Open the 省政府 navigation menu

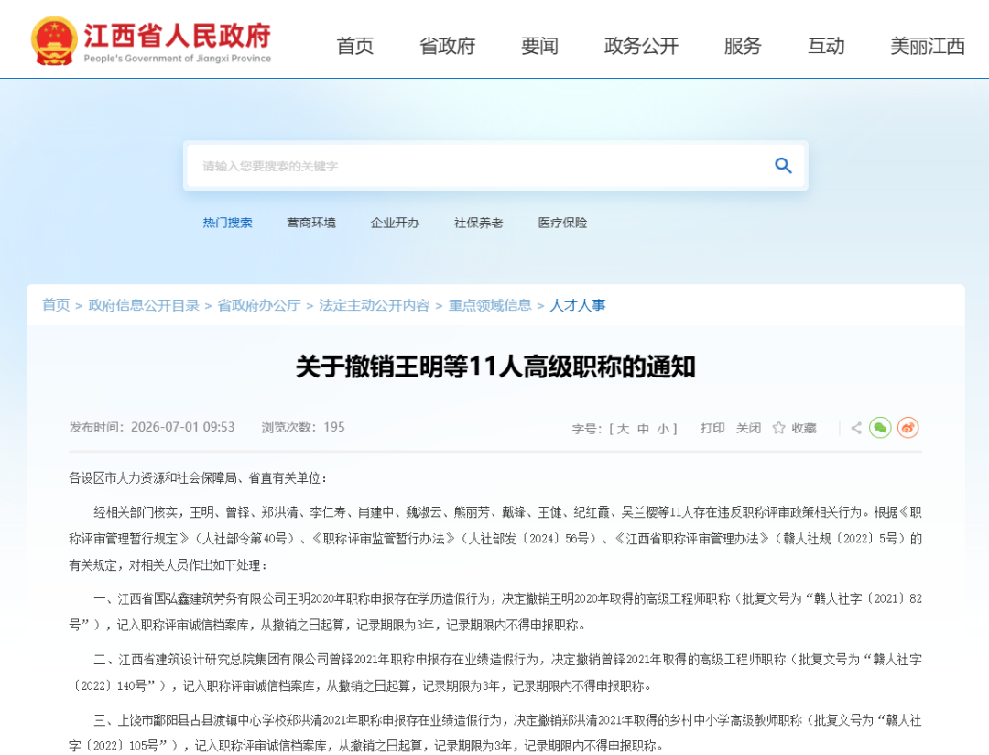pos(447,46)
